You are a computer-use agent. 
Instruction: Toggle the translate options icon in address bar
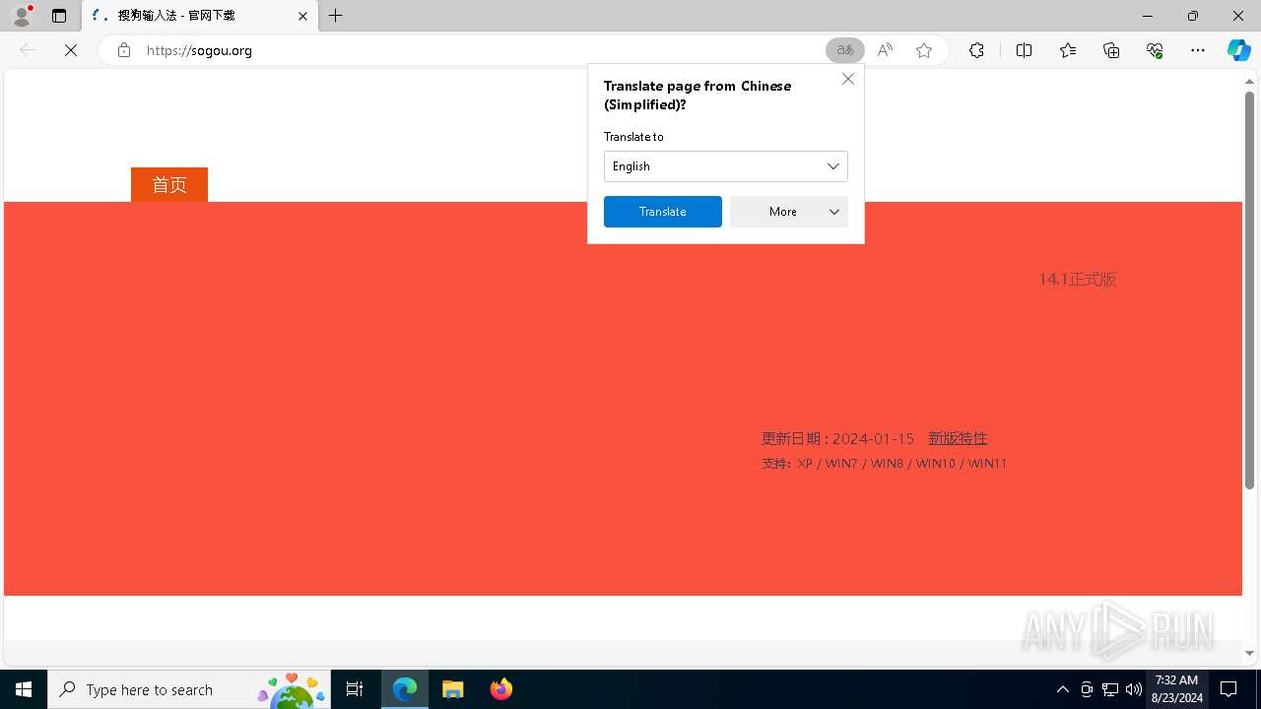(845, 50)
